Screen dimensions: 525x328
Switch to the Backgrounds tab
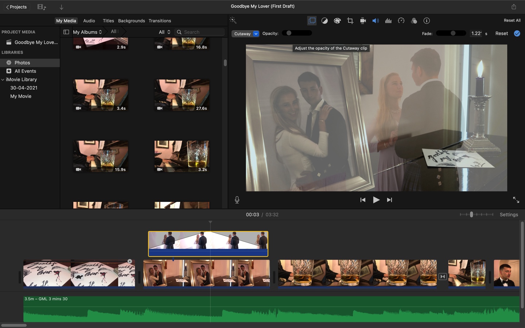click(x=131, y=21)
